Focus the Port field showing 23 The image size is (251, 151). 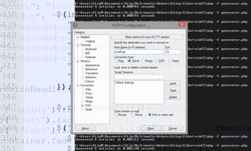[173, 52]
